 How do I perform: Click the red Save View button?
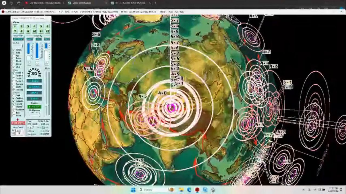[x=18, y=123]
